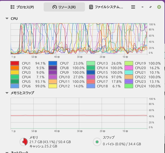Click the memory usage pie icon
Image resolution: width=165 pixels, height=153 pixels.
click(24, 141)
